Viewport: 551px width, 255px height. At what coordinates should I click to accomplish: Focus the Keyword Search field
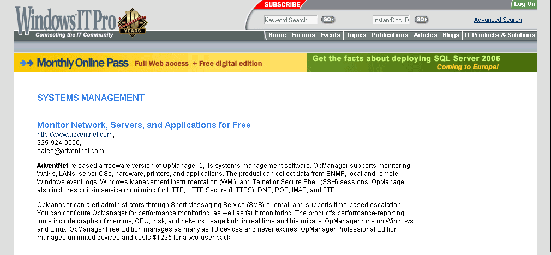291,20
